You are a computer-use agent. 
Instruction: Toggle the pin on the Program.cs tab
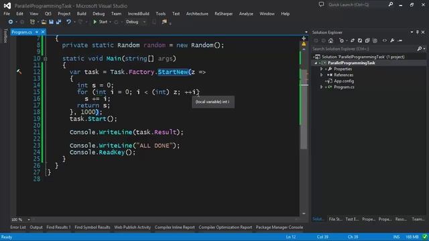[37, 32]
